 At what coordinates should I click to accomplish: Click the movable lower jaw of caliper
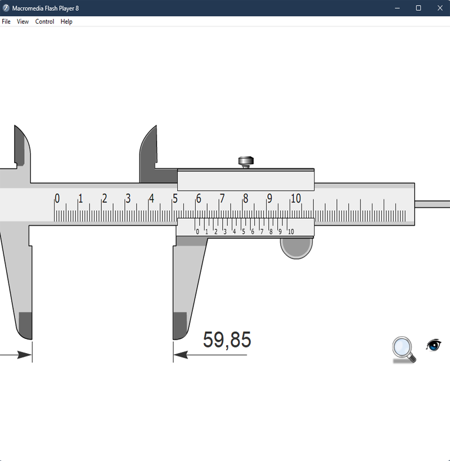coord(187,287)
